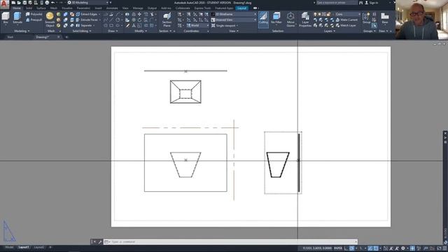The height and width of the screenshot is (252, 448).
Task: Click the Undo arrow in quick access toolbar
Action: tap(53, 3)
